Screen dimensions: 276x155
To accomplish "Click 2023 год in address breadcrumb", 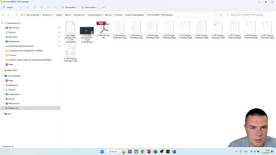I will coord(108,15).
